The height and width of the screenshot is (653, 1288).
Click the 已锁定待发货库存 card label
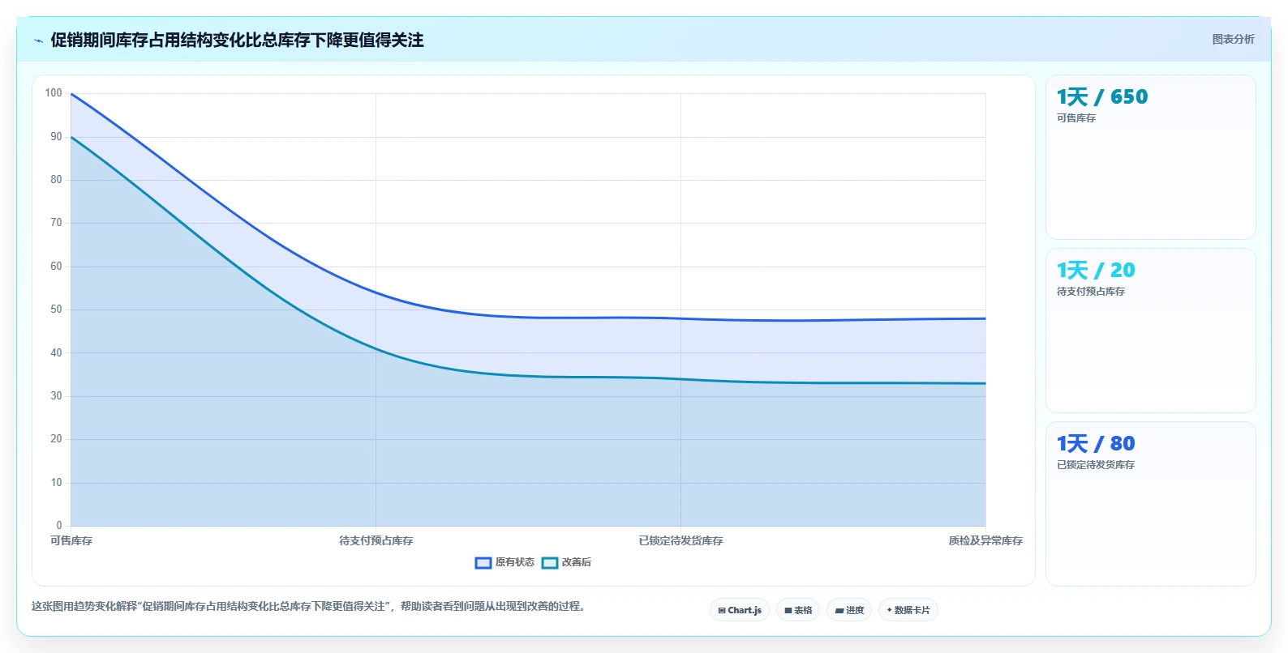(1096, 465)
